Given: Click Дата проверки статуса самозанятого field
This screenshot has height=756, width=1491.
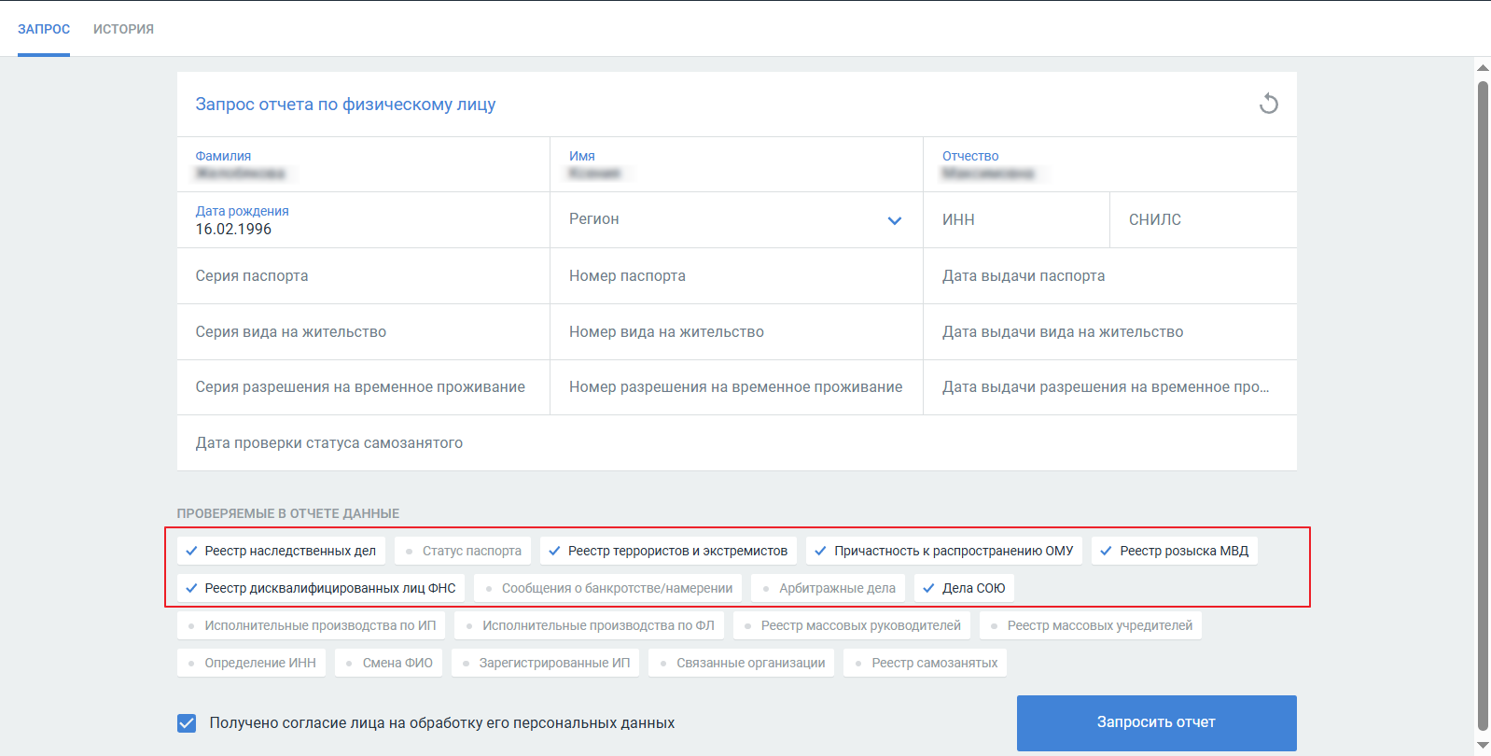Looking at the screenshot, I should [x=736, y=443].
